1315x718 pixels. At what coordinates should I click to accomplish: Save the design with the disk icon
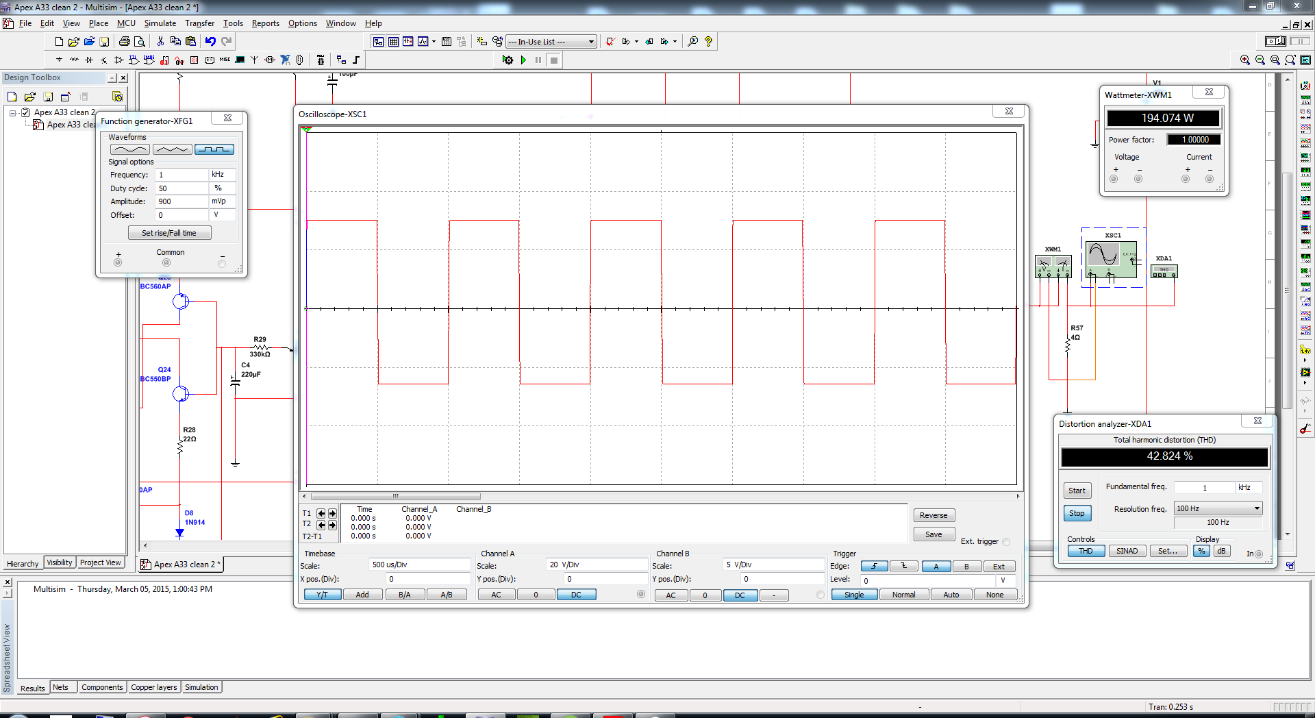coord(104,42)
